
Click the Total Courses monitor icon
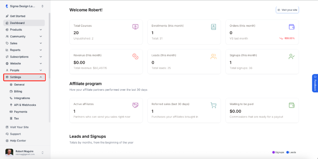(135, 27)
